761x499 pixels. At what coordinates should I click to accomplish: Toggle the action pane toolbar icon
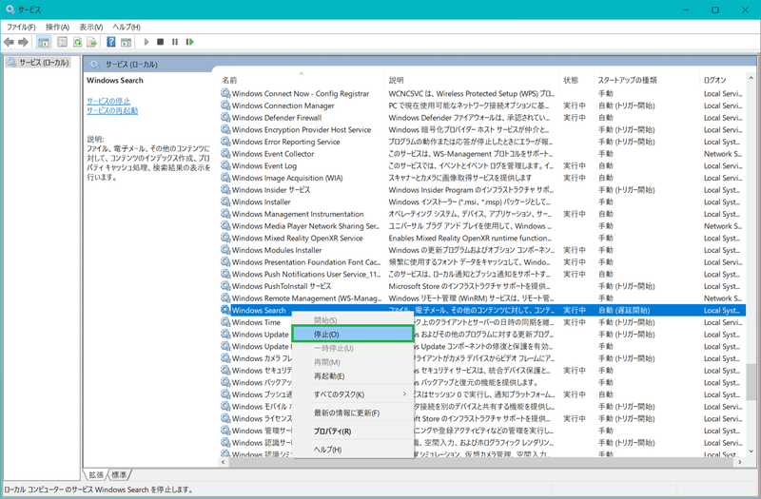[127, 42]
